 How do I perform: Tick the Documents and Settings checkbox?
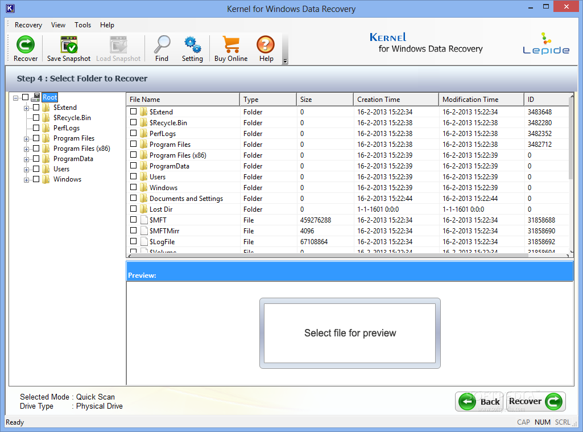[134, 198]
